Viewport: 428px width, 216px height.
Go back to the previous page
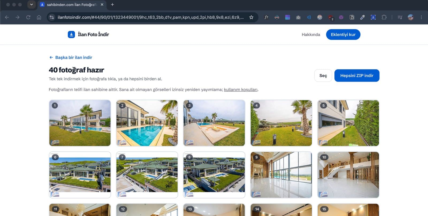click(7, 17)
